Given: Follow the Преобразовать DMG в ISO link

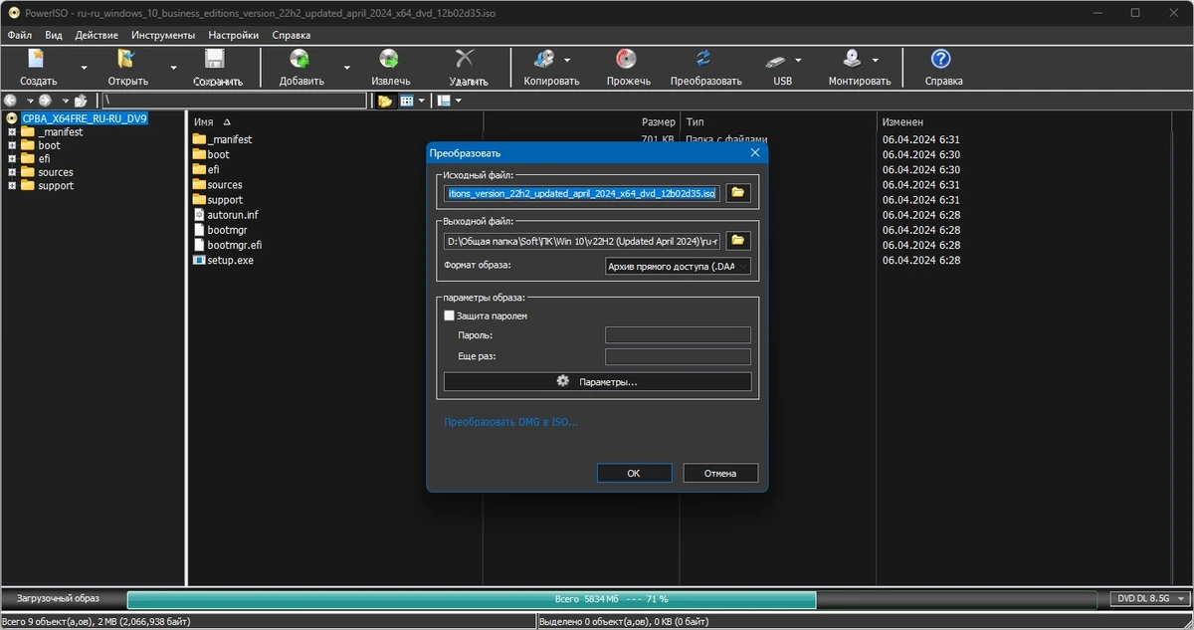Looking at the screenshot, I should tap(510, 422).
